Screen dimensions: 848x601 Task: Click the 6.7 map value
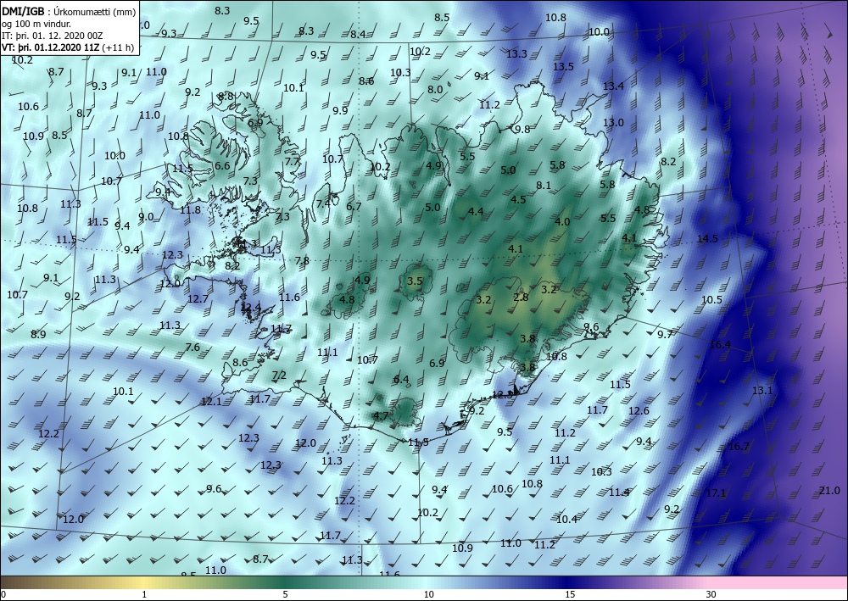[x=354, y=207]
